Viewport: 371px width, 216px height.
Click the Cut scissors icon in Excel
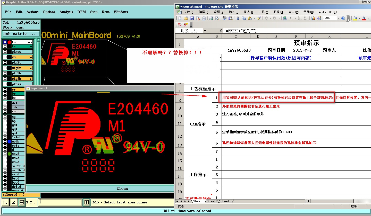click(x=238, y=18)
